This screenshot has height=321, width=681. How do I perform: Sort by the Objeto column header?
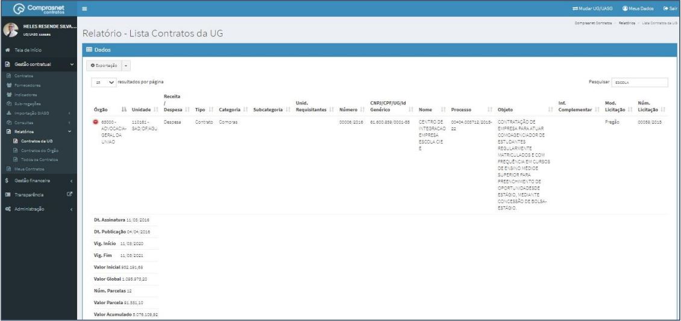point(526,110)
